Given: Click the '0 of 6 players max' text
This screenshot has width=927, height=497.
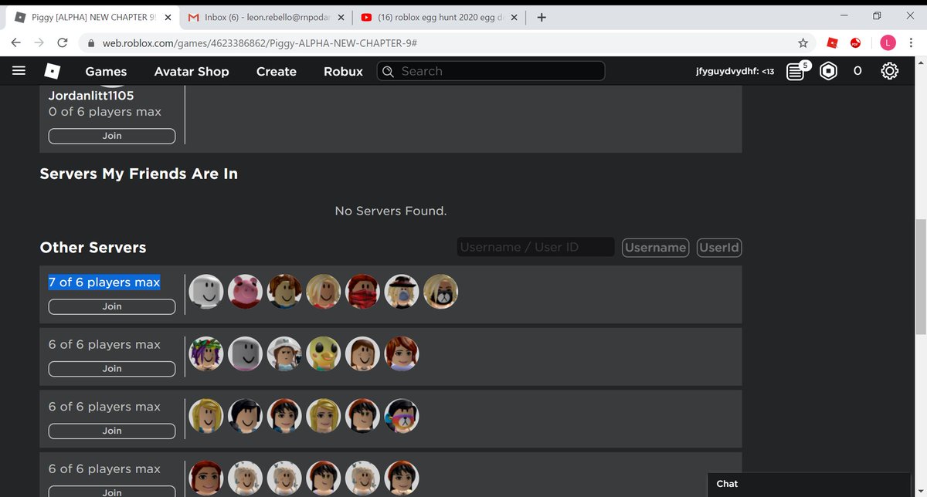Looking at the screenshot, I should pyautogui.click(x=105, y=112).
